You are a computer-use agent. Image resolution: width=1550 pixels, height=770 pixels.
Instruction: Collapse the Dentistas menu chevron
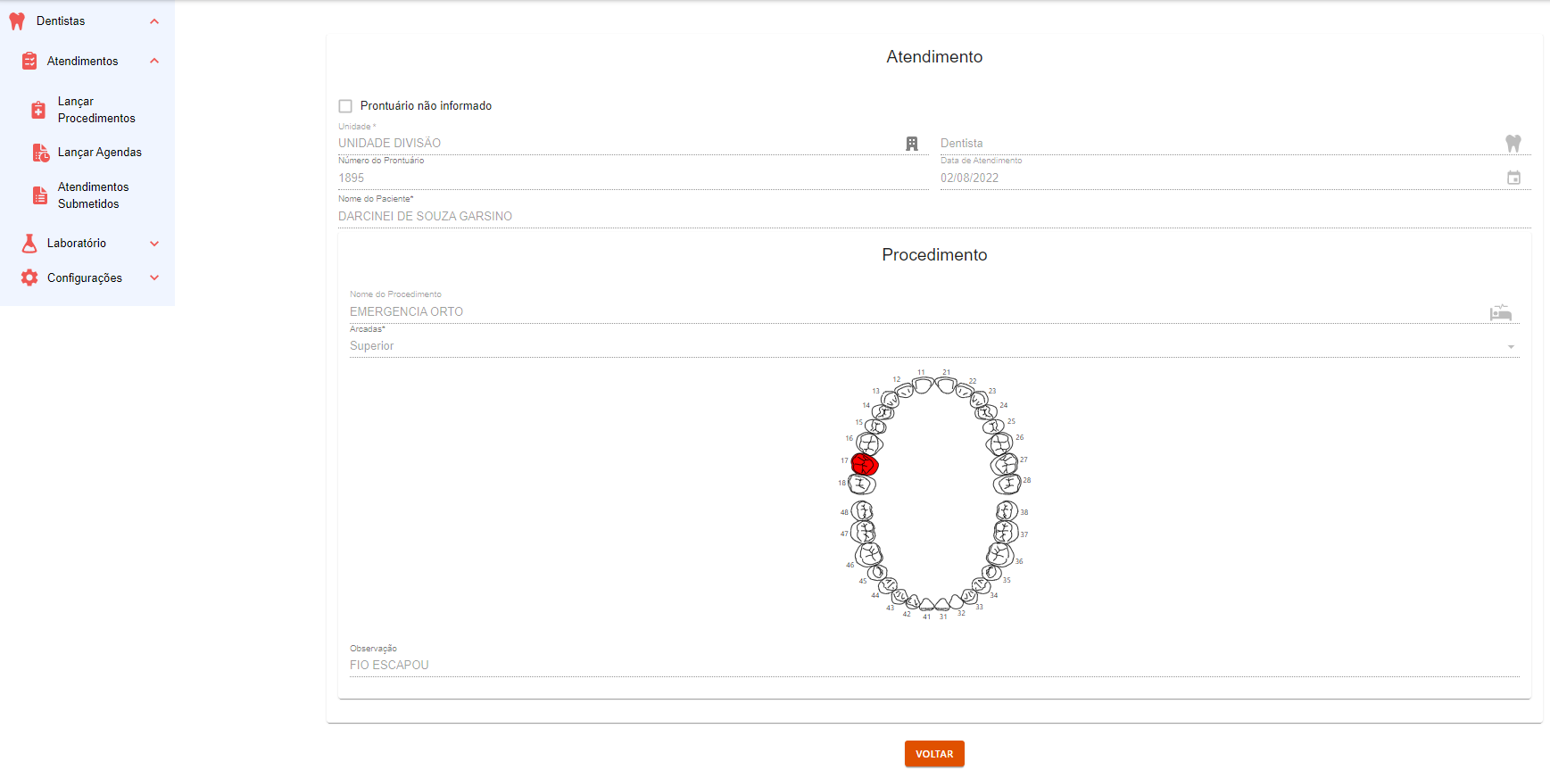(x=154, y=21)
